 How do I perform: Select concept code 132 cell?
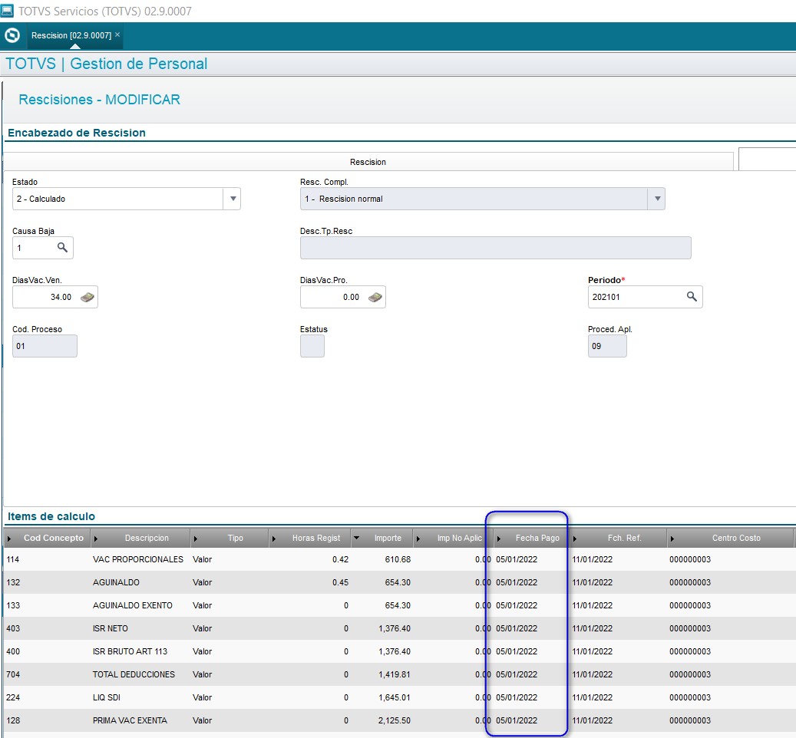(13, 582)
